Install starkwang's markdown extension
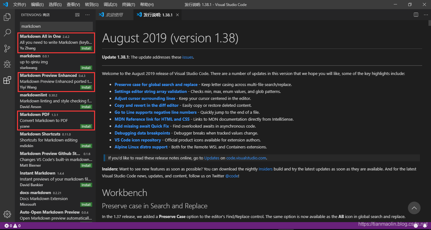The height and width of the screenshot is (230, 431). 86,68
